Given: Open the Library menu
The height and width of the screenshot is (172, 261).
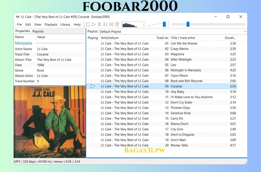Looking at the screenshot, I should [x=65, y=25].
